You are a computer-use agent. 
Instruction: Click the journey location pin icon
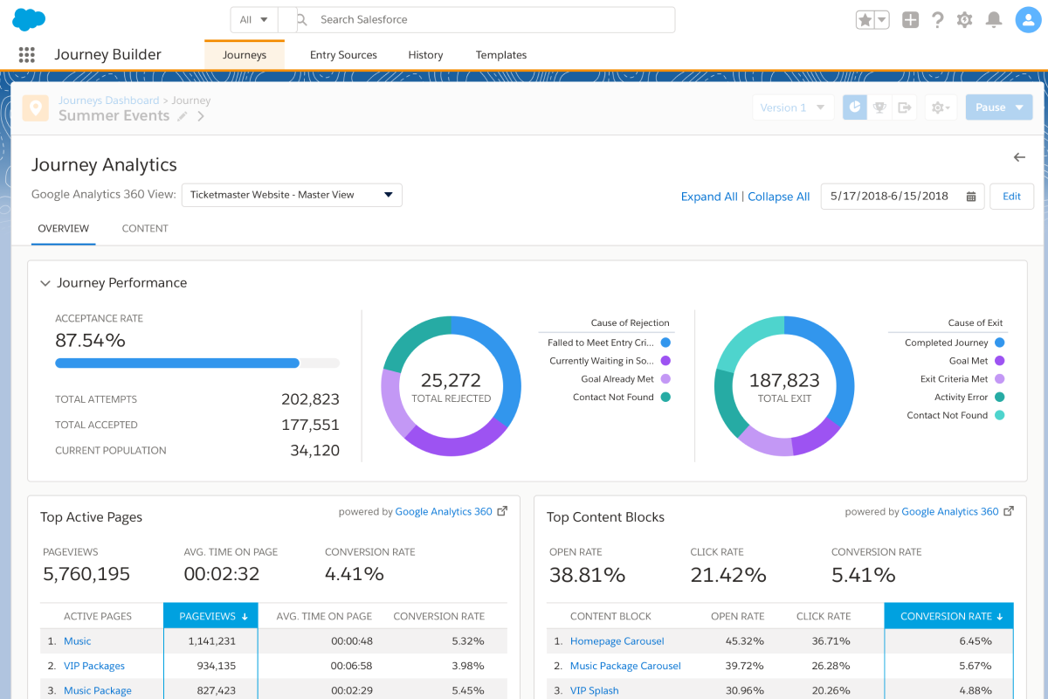click(x=36, y=108)
